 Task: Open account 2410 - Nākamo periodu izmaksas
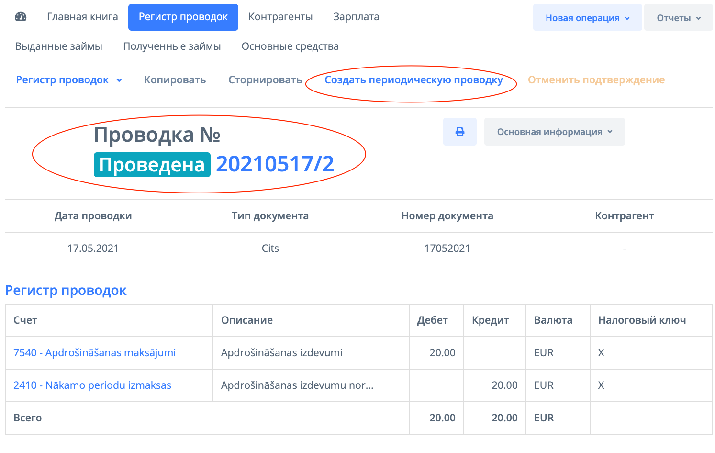click(92, 385)
